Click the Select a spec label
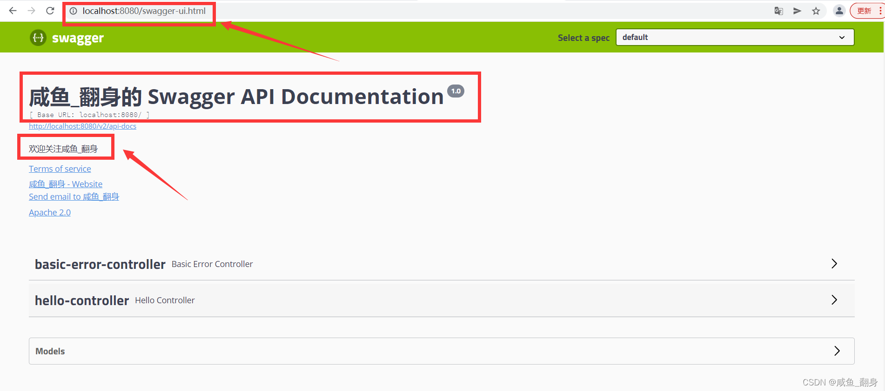 (x=583, y=38)
